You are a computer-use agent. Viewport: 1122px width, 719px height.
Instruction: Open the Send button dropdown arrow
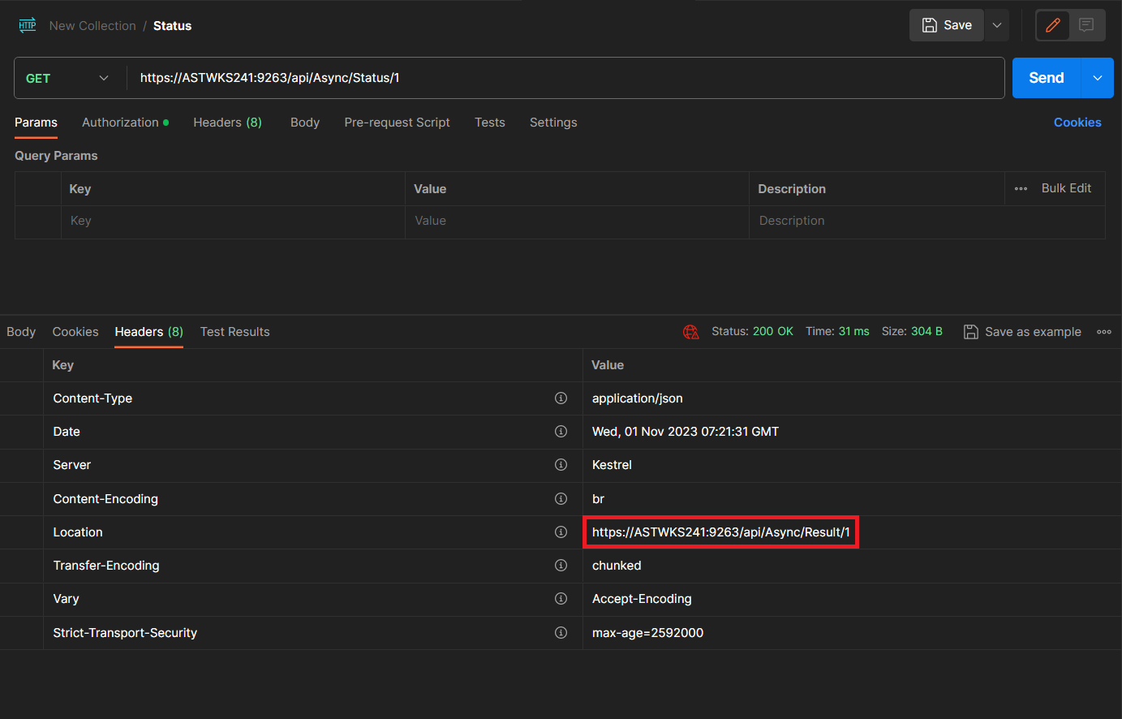pos(1097,78)
